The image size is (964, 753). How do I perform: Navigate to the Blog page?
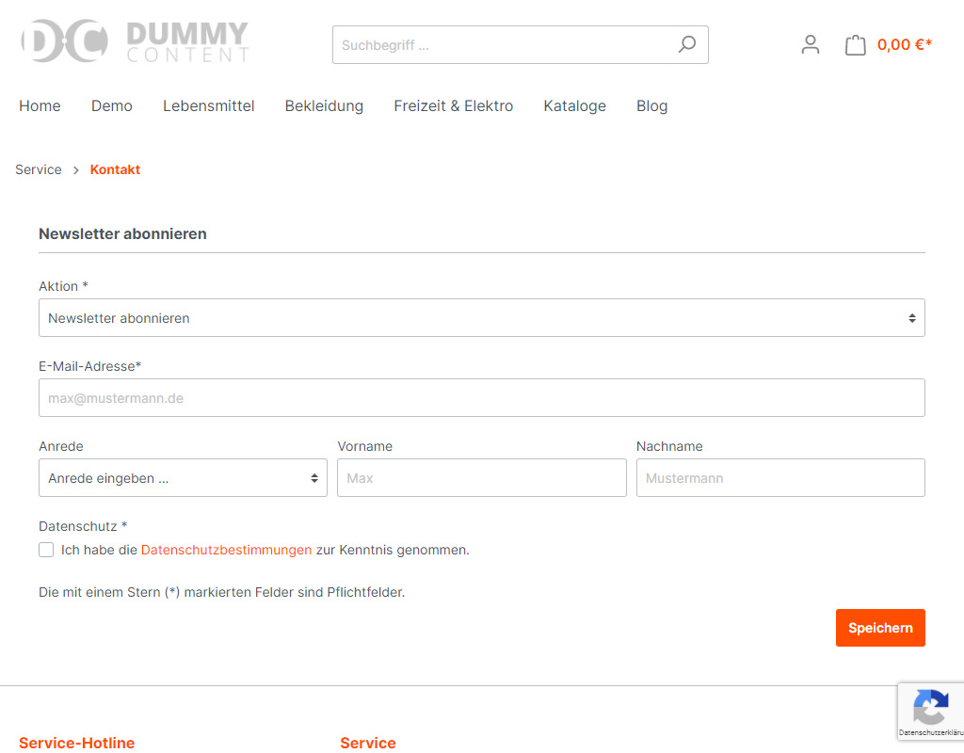click(651, 106)
